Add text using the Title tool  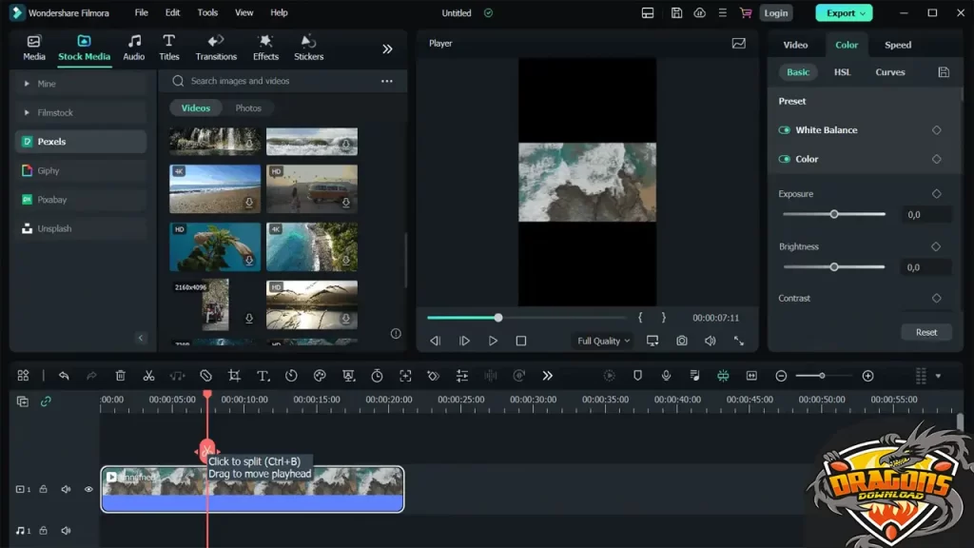(x=263, y=375)
